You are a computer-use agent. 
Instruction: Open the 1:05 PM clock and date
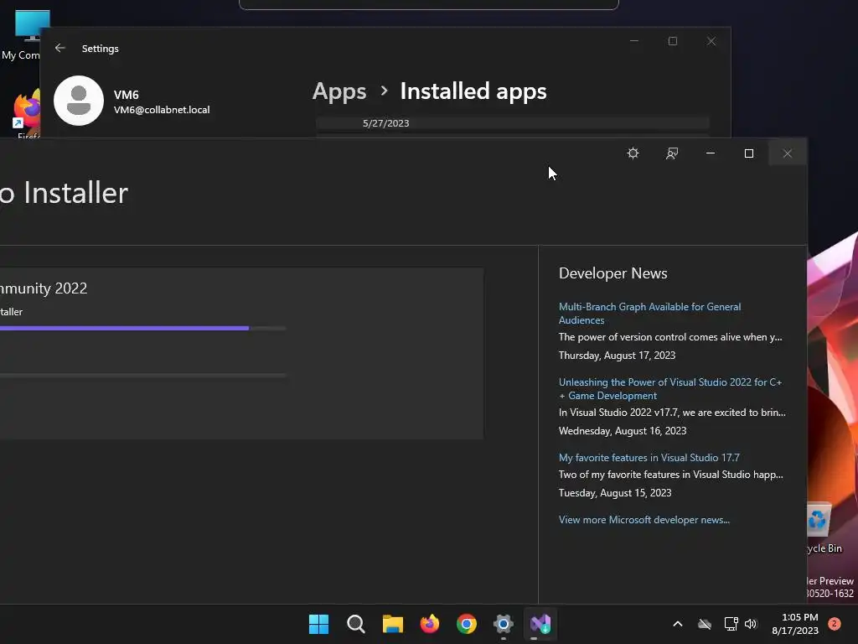[x=795, y=624]
